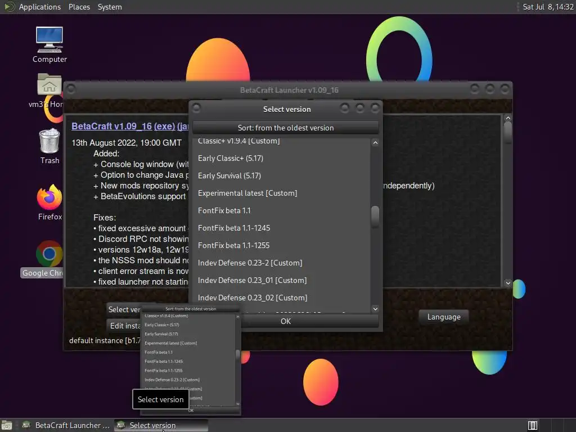Click the clock showing Sat Jul 8

click(548, 7)
